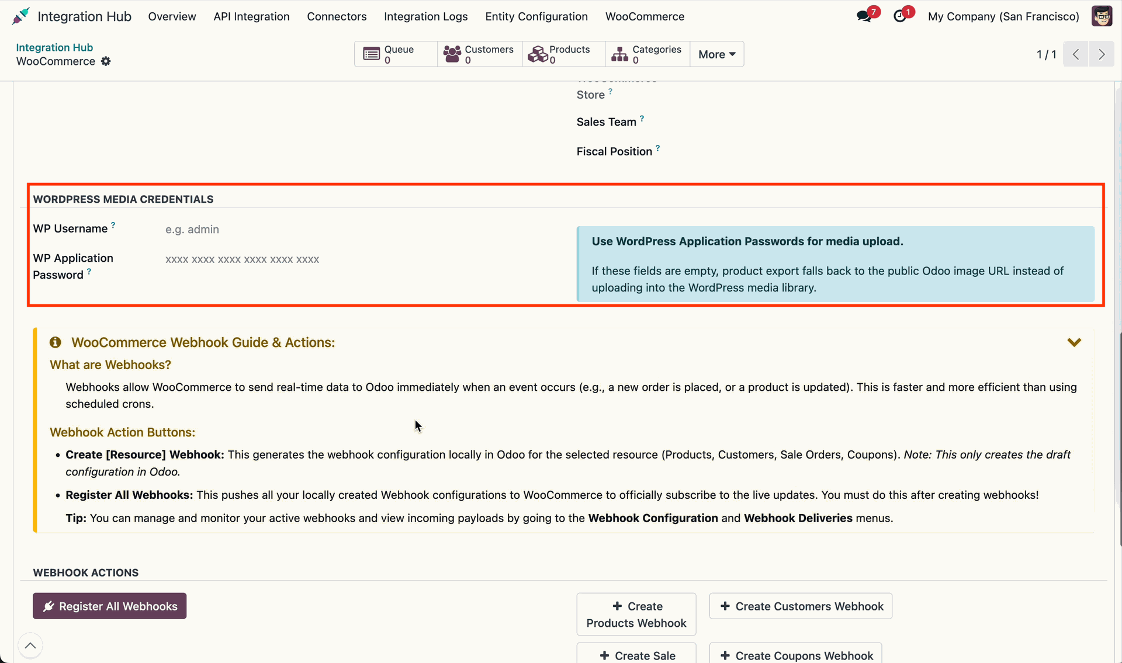
Task: Open the Customers stat button
Action: [480, 54]
